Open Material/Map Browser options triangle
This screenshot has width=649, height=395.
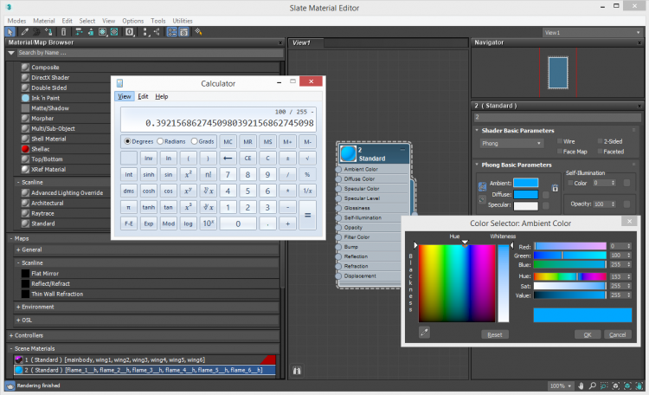coord(11,53)
